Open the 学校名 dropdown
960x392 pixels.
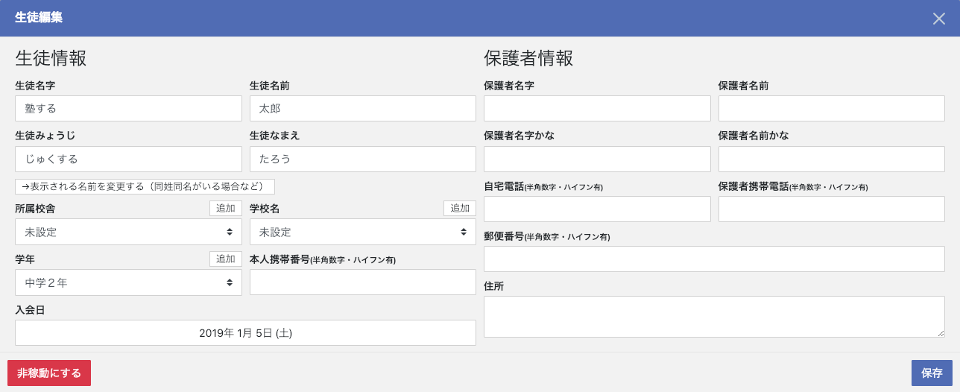(x=363, y=232)
